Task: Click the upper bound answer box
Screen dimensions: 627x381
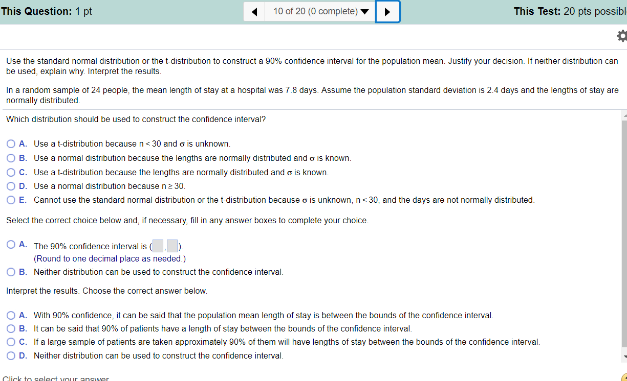Action: point(172,246)
